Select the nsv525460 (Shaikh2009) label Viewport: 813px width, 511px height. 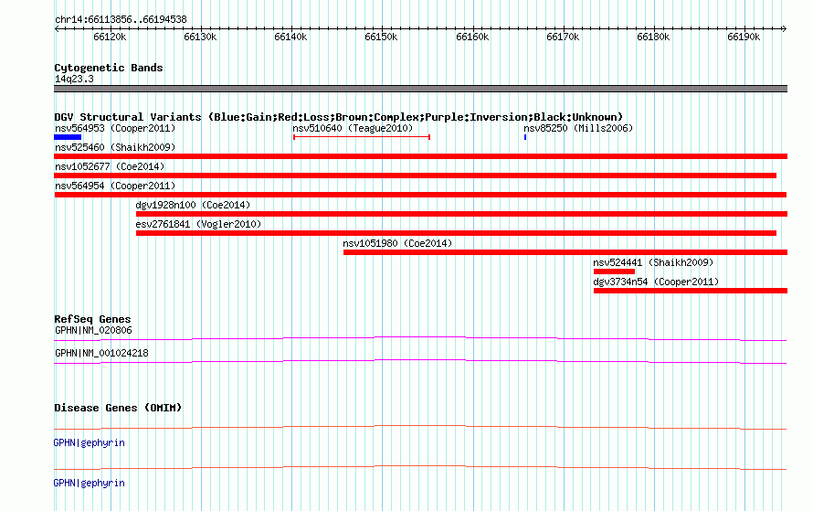click(115, 147)
